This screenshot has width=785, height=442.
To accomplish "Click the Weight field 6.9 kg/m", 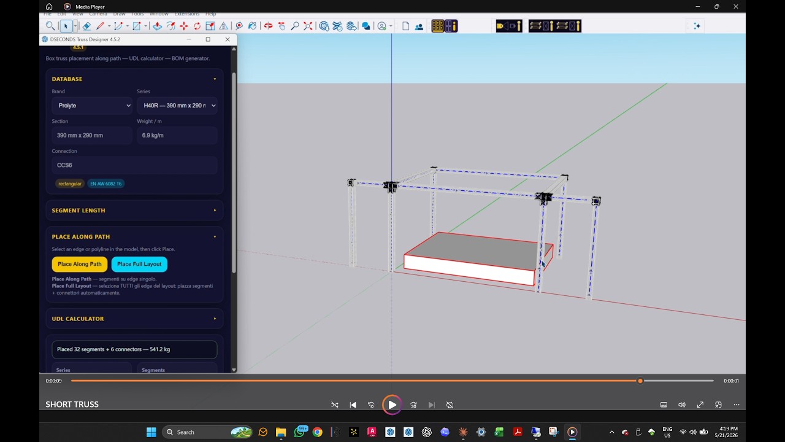I will point(177,135).
